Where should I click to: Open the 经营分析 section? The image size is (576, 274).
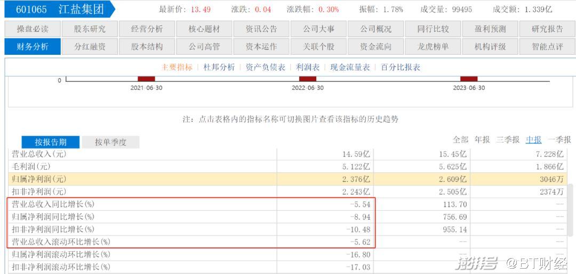(x=147, y=29)
